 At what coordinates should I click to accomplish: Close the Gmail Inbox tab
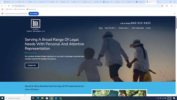pos(13,2)
